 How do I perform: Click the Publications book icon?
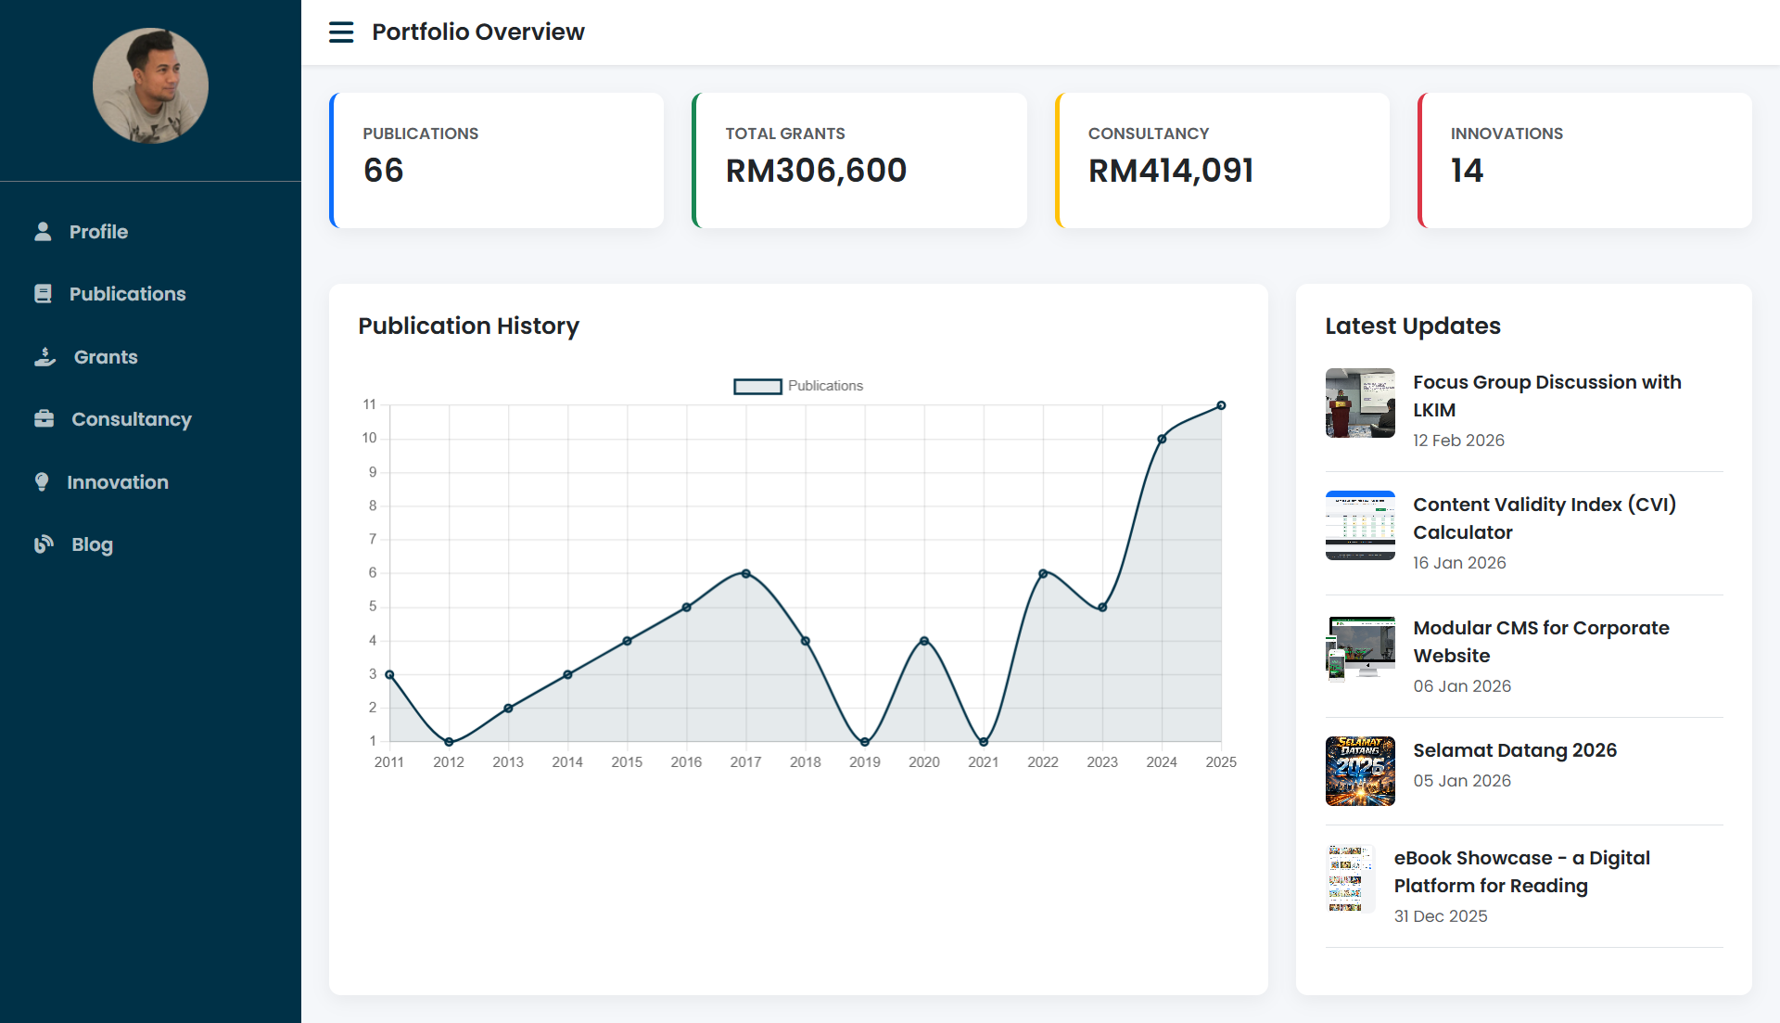(x=43, y=294)
